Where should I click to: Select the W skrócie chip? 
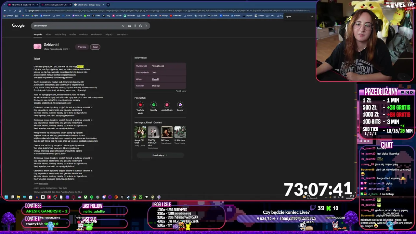[x=82, y=47]
